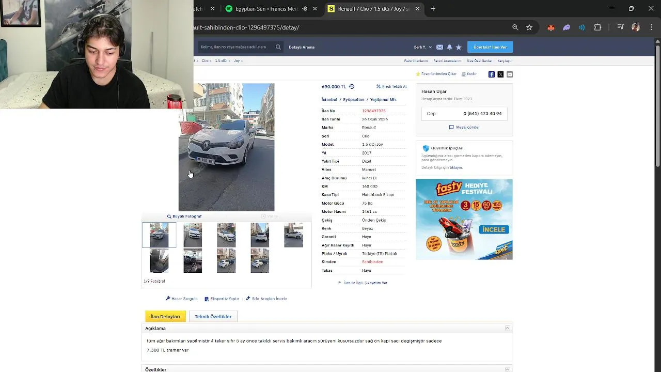Select the first photo thumbnail in the gallery

coord(159,235)
